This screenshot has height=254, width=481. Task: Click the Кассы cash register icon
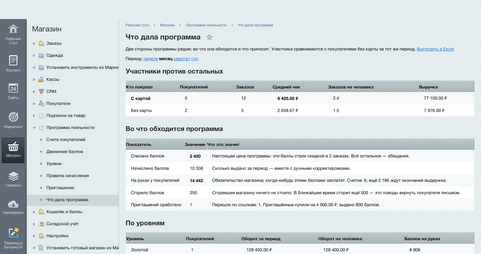(41, 79)
